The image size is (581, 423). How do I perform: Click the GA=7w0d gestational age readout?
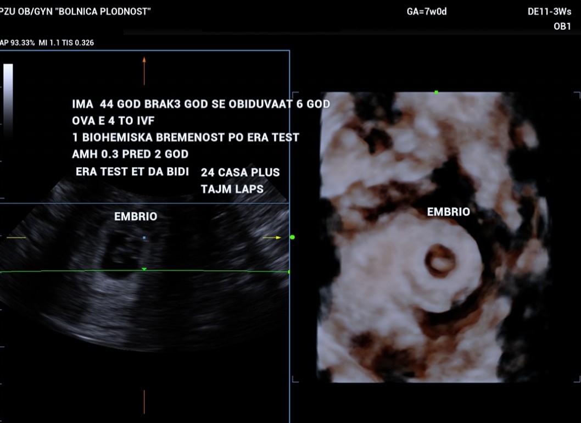(427, 12)
